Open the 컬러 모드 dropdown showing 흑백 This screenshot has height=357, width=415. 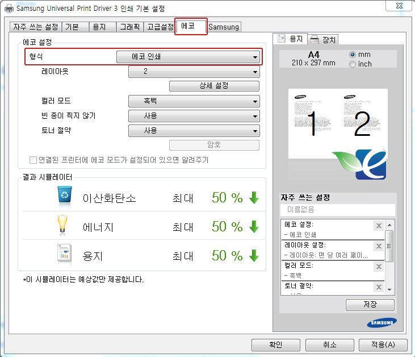pyautogui.click(x=194, y=101)
